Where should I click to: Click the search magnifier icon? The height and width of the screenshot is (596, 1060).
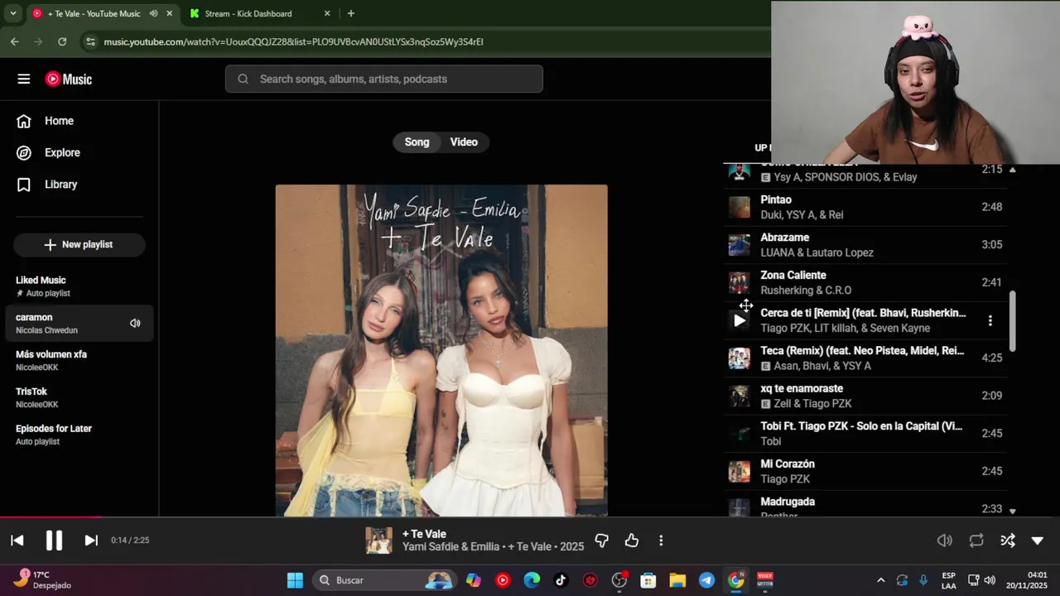[243, 79]
